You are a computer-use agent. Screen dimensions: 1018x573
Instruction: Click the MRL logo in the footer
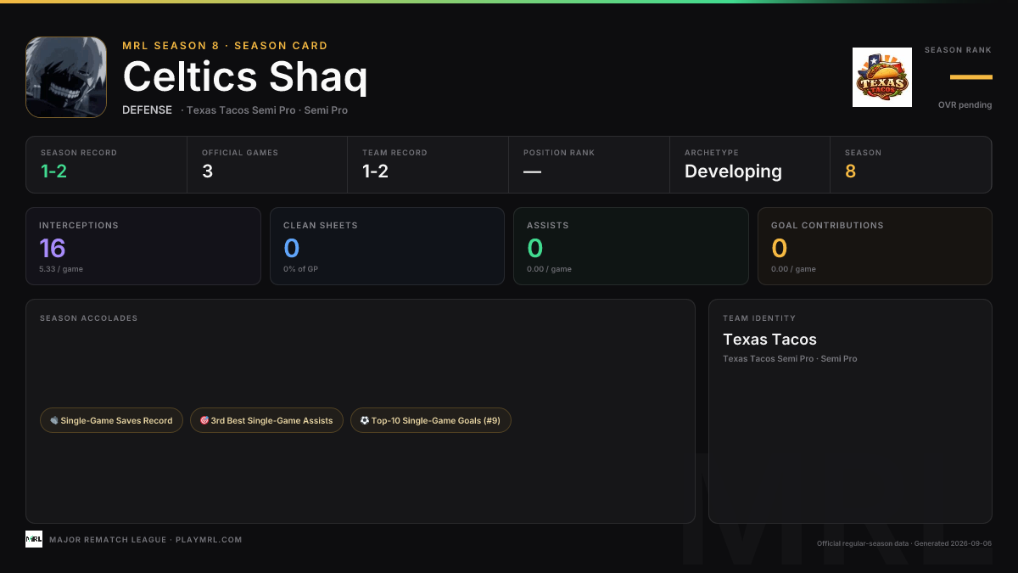34,539
